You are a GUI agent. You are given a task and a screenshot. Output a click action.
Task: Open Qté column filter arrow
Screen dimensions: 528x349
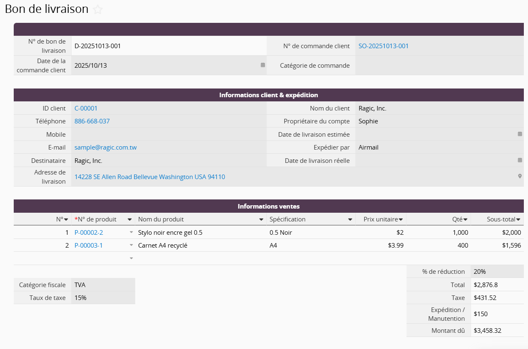(x=465, y=219)
